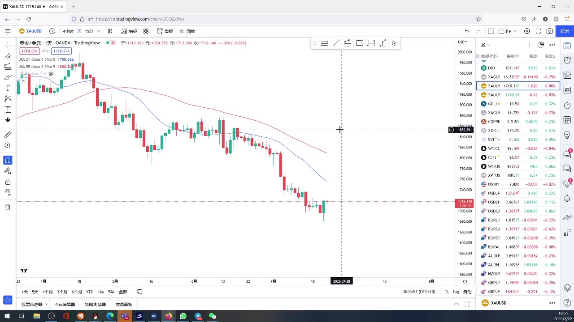Screen dimensions: 574x322
Task: Open watchlist three-dots more menu
Action: 552,45
